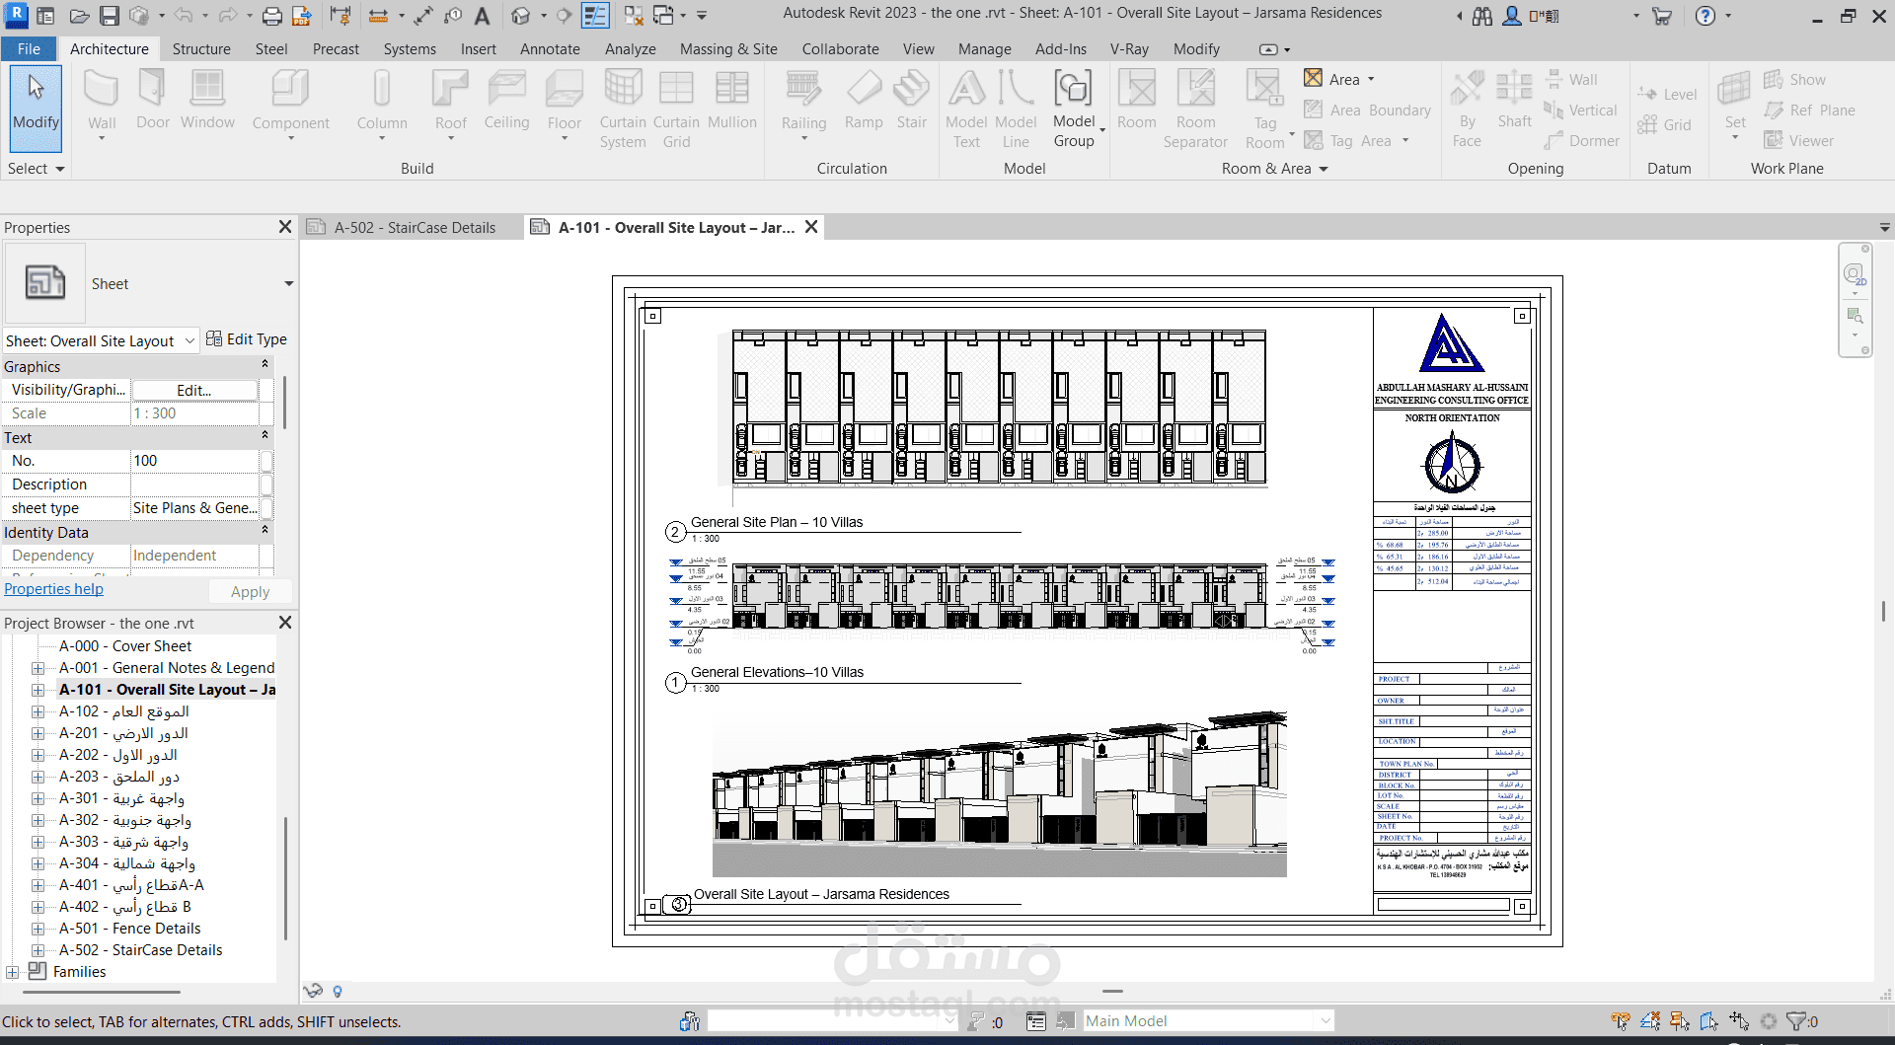The width and height of the screenshot is (1895, 1045).
Task: Open the Component tool
Action: point(290,107)
